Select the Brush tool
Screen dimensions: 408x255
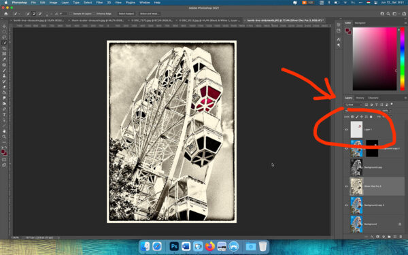[4, 71]
